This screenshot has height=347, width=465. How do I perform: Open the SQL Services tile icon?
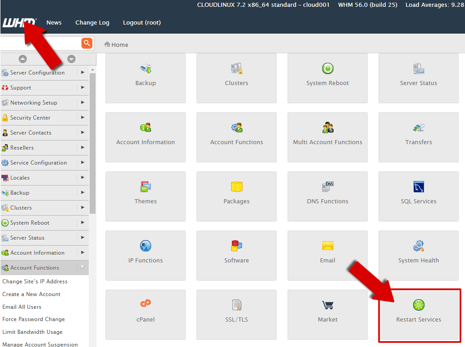(x=419, y=186)
